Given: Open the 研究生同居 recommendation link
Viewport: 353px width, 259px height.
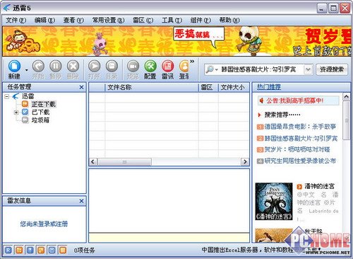Looking at the screenshot, I should point(300,161).
